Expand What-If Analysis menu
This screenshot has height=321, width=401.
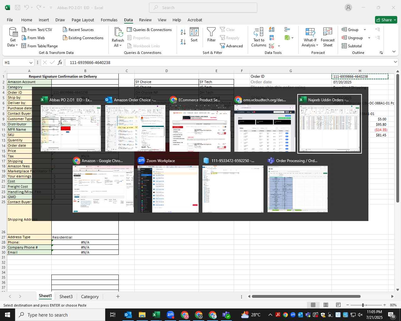pos(310,37)
